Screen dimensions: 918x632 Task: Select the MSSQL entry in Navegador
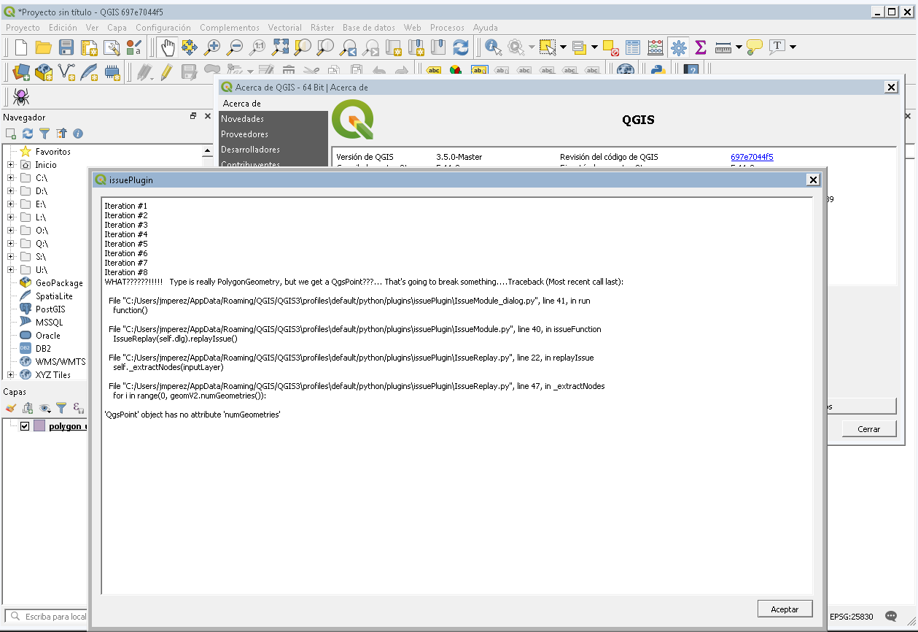[50, 323]
